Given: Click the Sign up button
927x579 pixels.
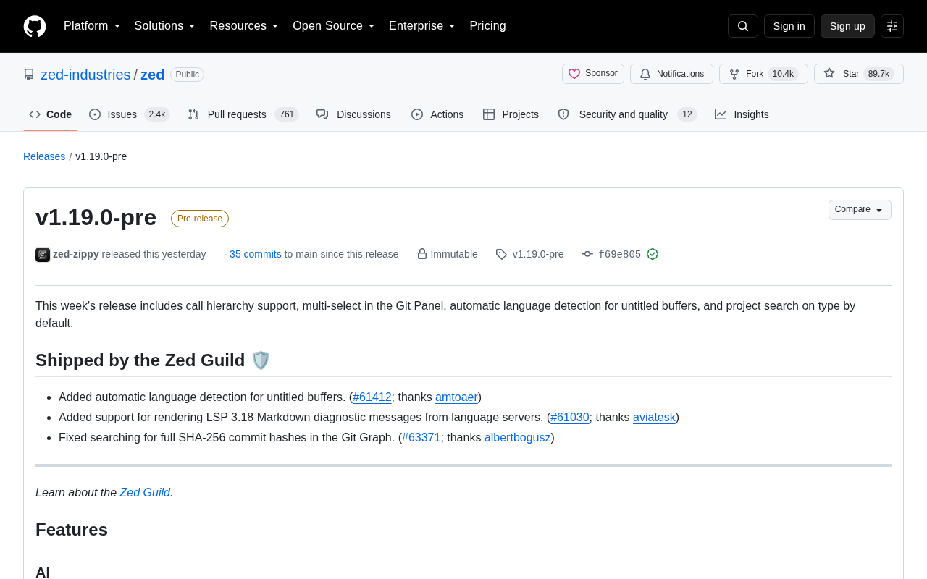Looking at the screenshot, I should (x=847, y=26).
